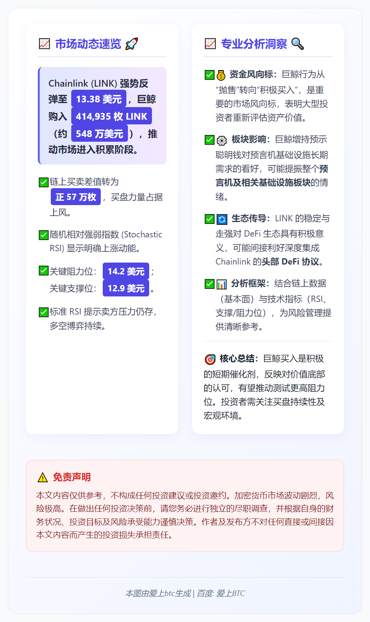Click the 12.9 美元 support badge
The image size is (370, 622).
point(126,288)
